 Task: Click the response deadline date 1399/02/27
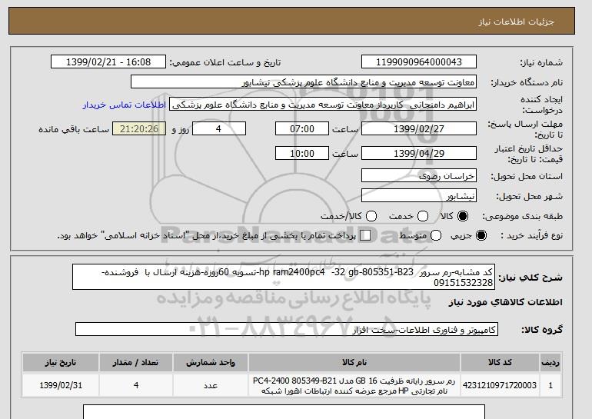[419, 128]
